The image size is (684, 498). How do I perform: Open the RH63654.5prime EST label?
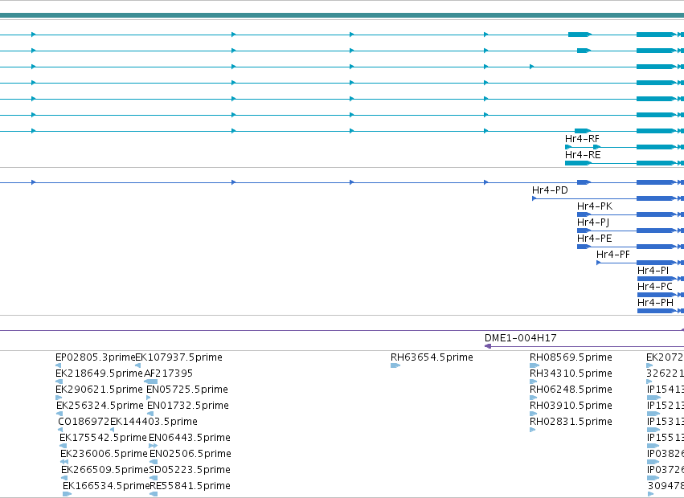coord(432,357)
